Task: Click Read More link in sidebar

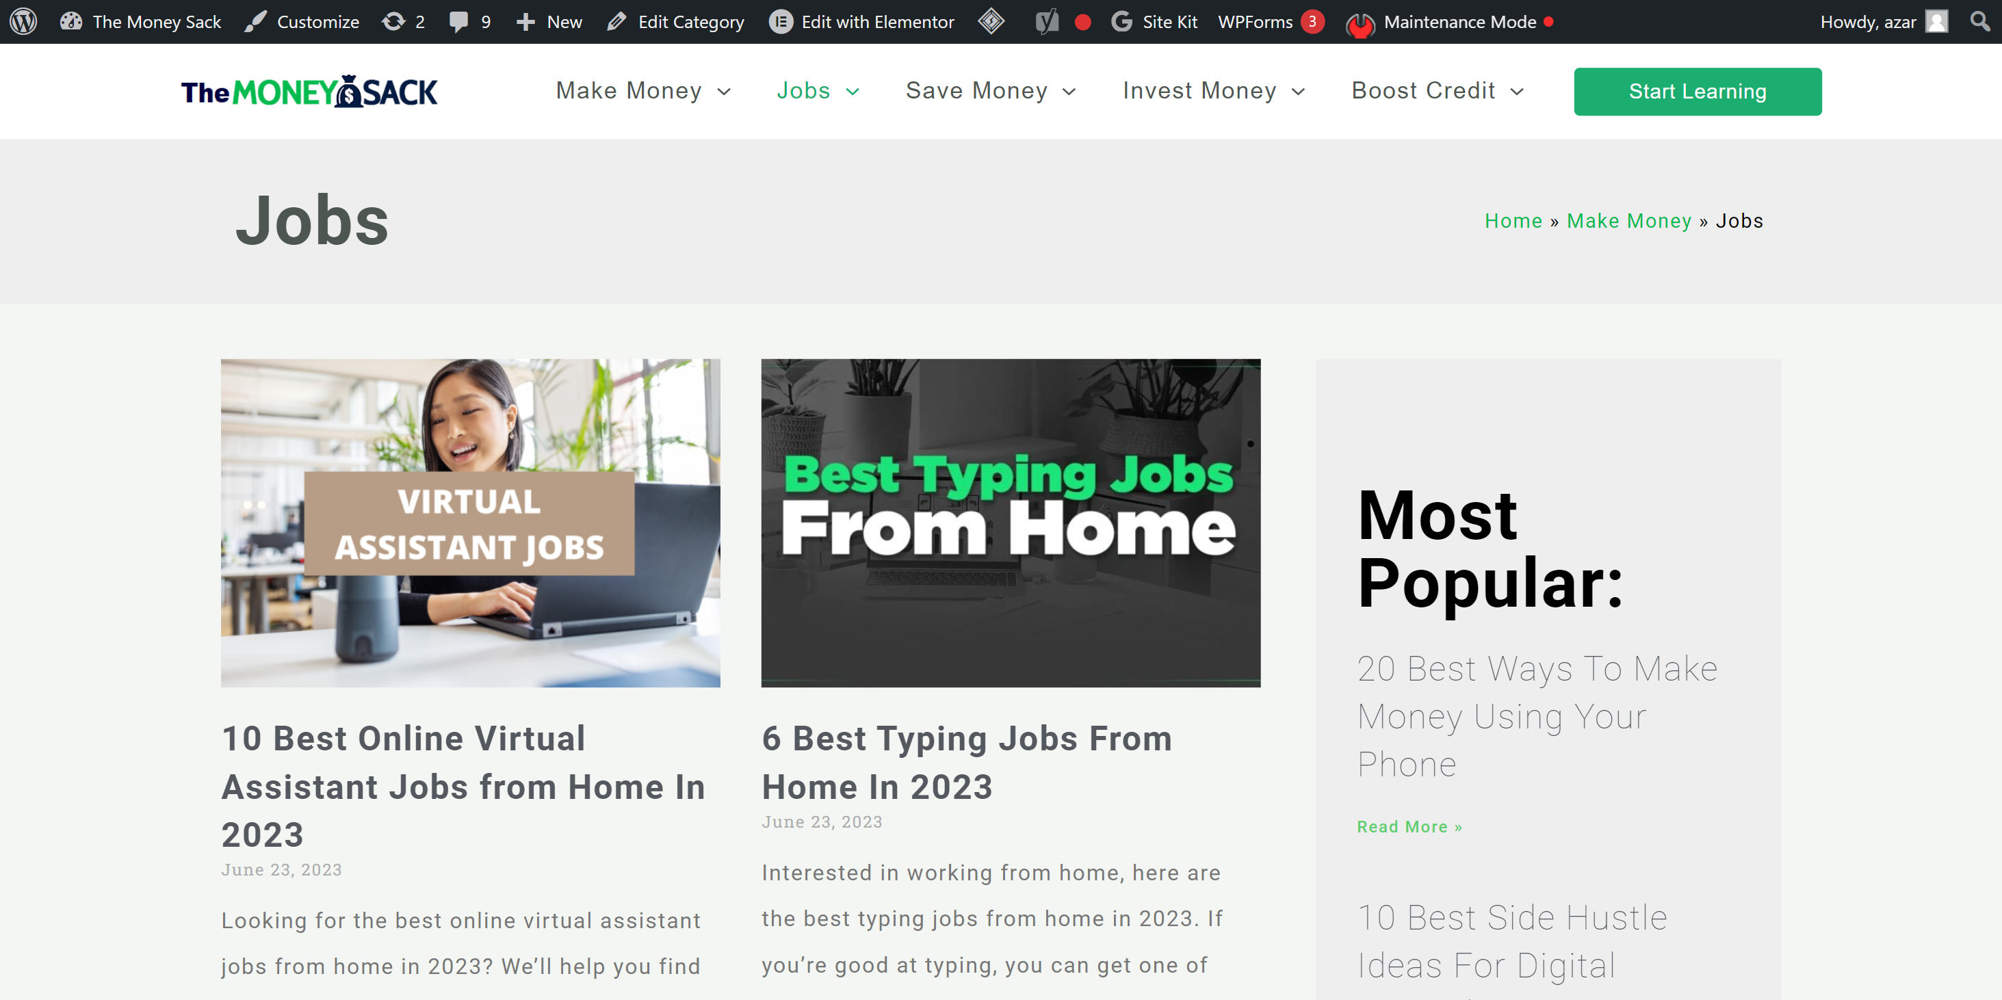Action: point(1409,827)
